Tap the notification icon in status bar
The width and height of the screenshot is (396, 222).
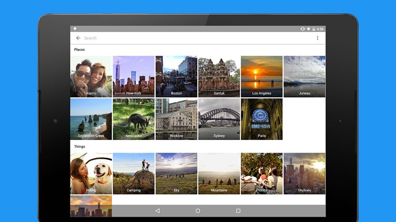[75, 29]
